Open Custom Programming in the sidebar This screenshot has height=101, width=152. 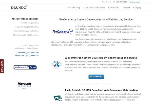coord(30,23)
